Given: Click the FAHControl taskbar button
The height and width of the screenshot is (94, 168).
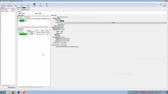Looking at the screenshot, I should pyautogui.click(x=24, y=92).
